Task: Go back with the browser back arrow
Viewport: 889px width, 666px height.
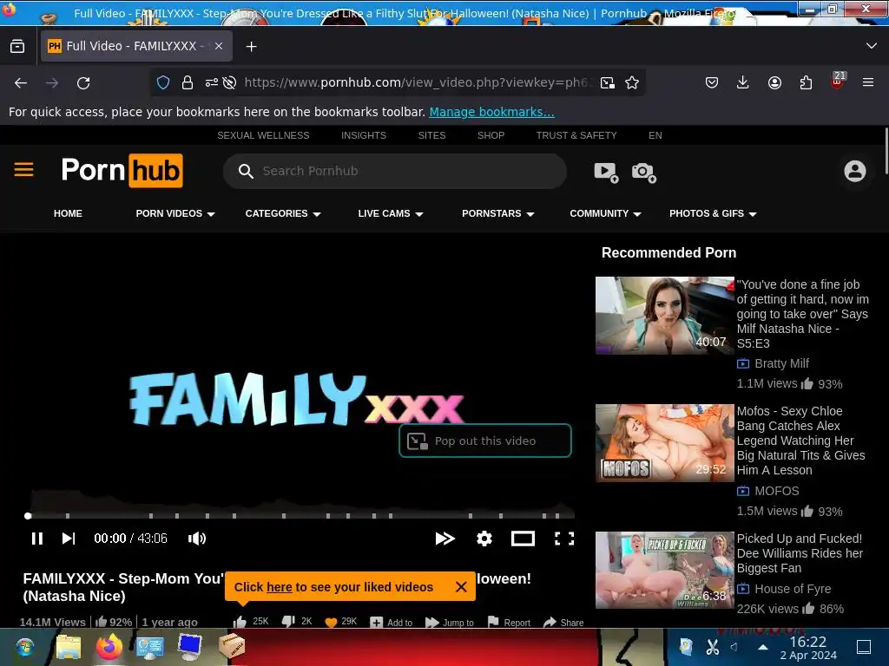Action: [x=21, y=83]
